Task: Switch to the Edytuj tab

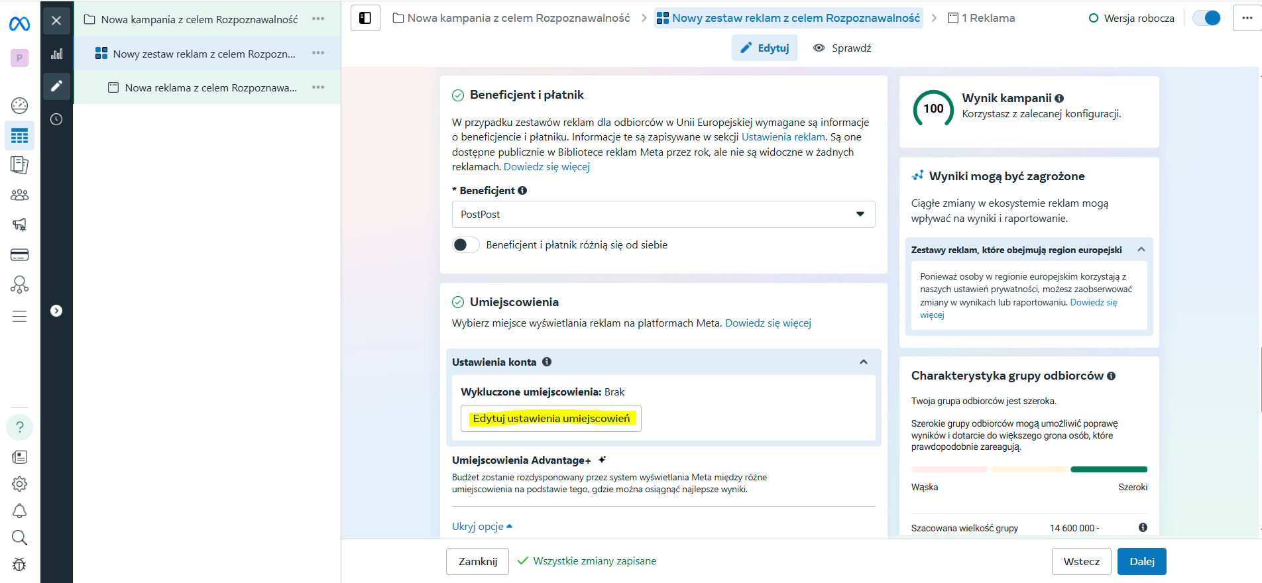Action: pos(764,48)
